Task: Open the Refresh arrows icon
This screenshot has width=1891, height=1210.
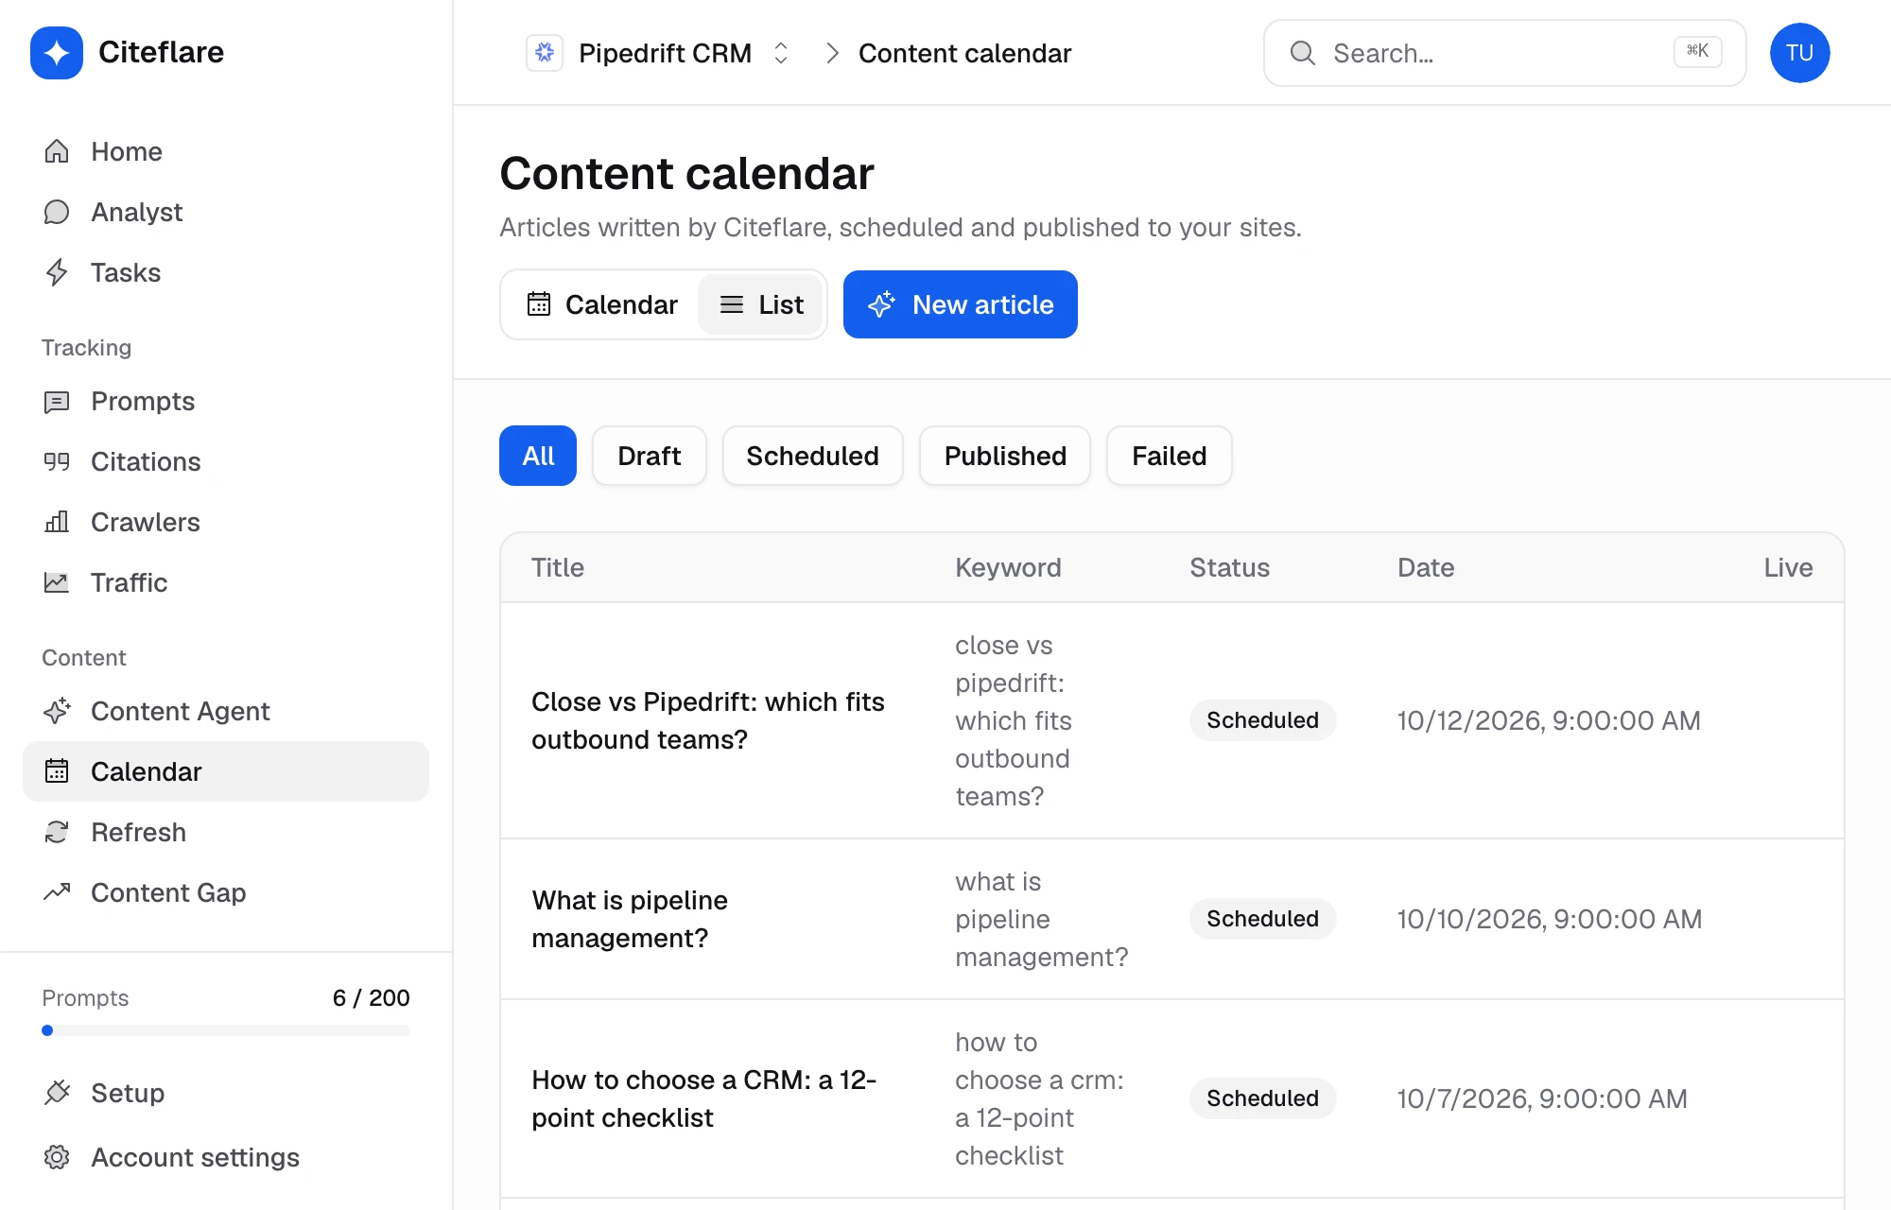Action: point(57,832)
